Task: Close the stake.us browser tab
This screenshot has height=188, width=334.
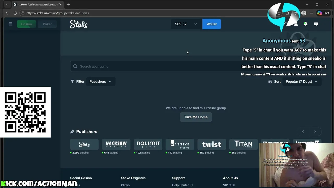Action: point(61,4)
